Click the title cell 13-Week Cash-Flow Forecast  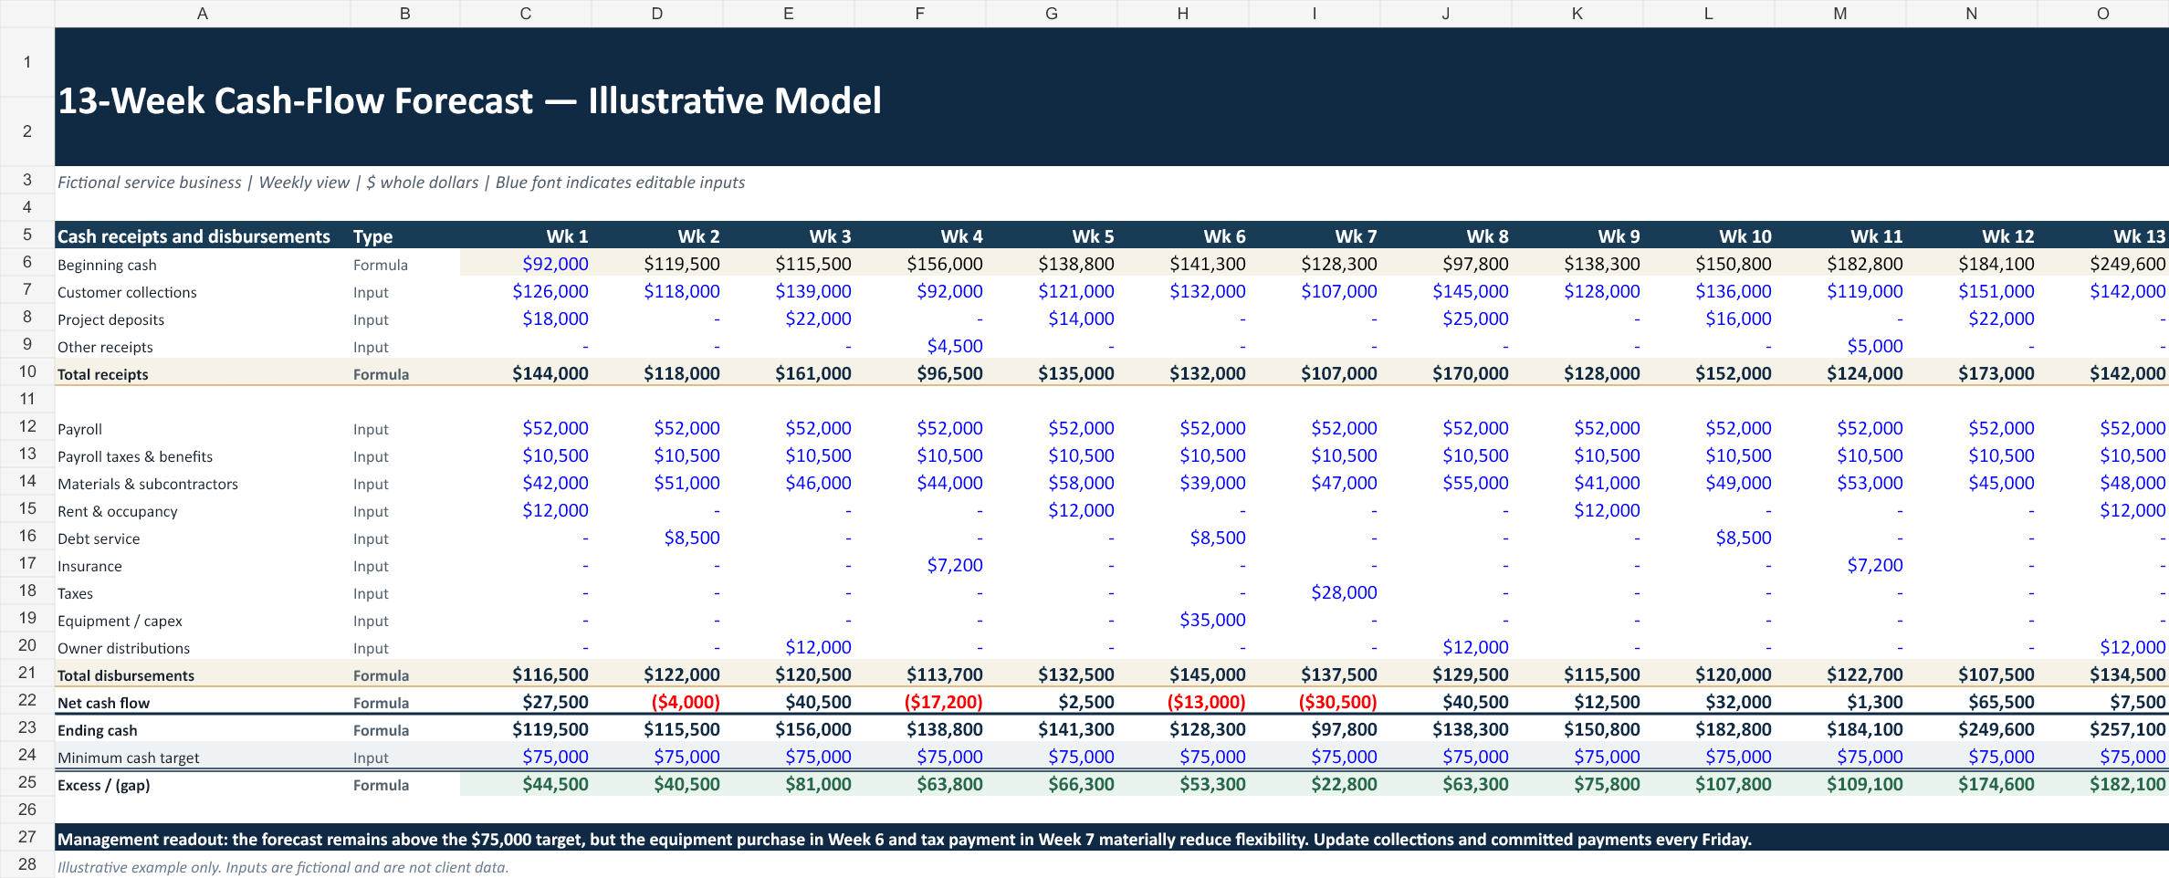pyautogui.click(x=469, y=100)
